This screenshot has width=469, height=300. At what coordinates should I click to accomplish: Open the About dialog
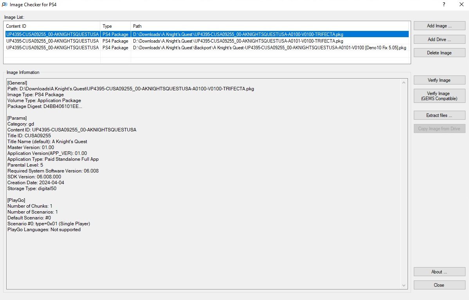(x=439, y=272)
